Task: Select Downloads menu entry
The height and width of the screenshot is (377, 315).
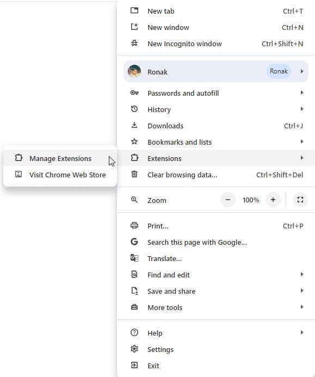Action: 216,126
